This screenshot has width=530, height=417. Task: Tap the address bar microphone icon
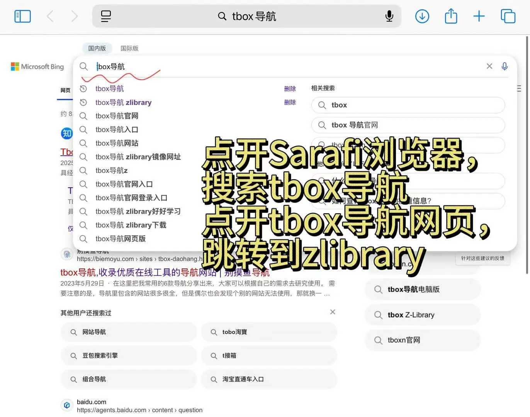389,16
